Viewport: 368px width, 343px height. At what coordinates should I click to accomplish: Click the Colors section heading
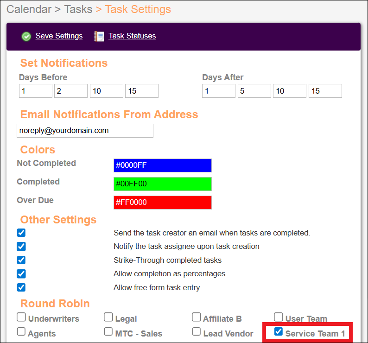38,150
